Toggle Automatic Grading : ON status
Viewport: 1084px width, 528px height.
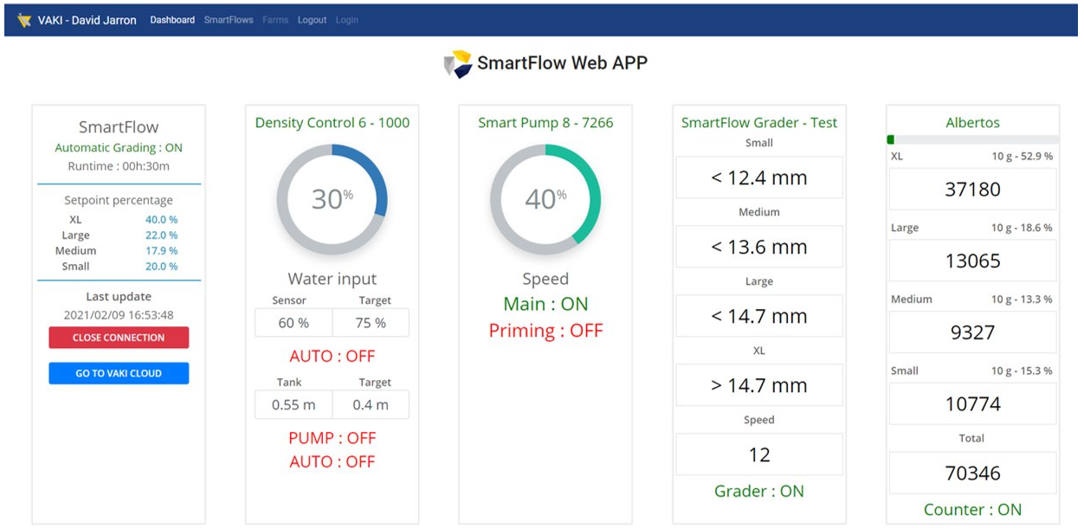point(119,148)
